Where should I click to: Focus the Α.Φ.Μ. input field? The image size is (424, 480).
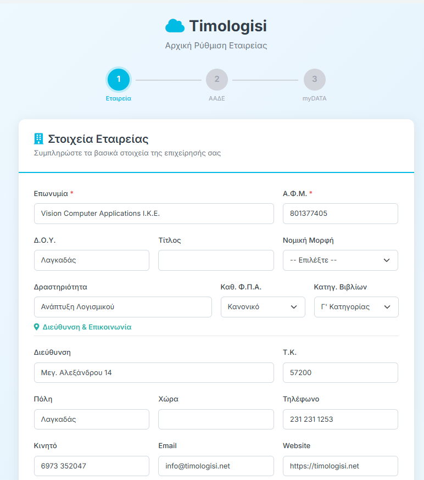click(x=340, y=214)
